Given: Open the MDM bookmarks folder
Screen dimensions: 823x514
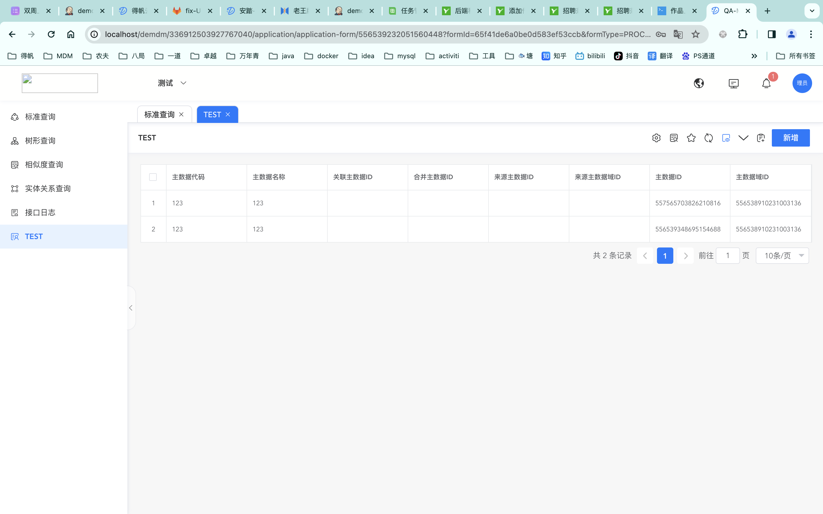Looking at the screenshot, I should coord(58,56).
